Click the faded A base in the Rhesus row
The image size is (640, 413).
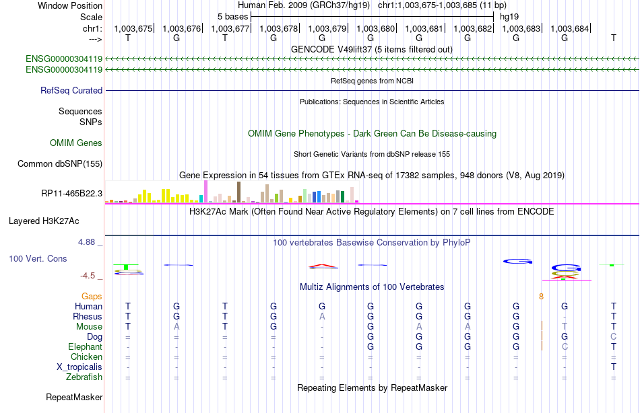[x=322, y=316]
